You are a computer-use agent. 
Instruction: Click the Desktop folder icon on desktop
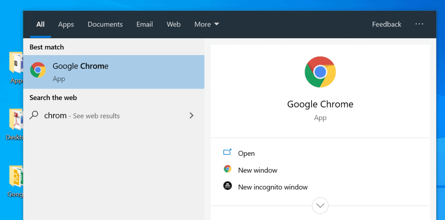[16, 119]
